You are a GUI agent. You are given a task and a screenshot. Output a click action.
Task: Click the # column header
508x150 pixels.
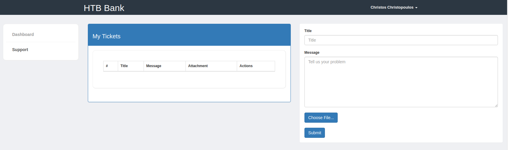(x=110, y=66)
